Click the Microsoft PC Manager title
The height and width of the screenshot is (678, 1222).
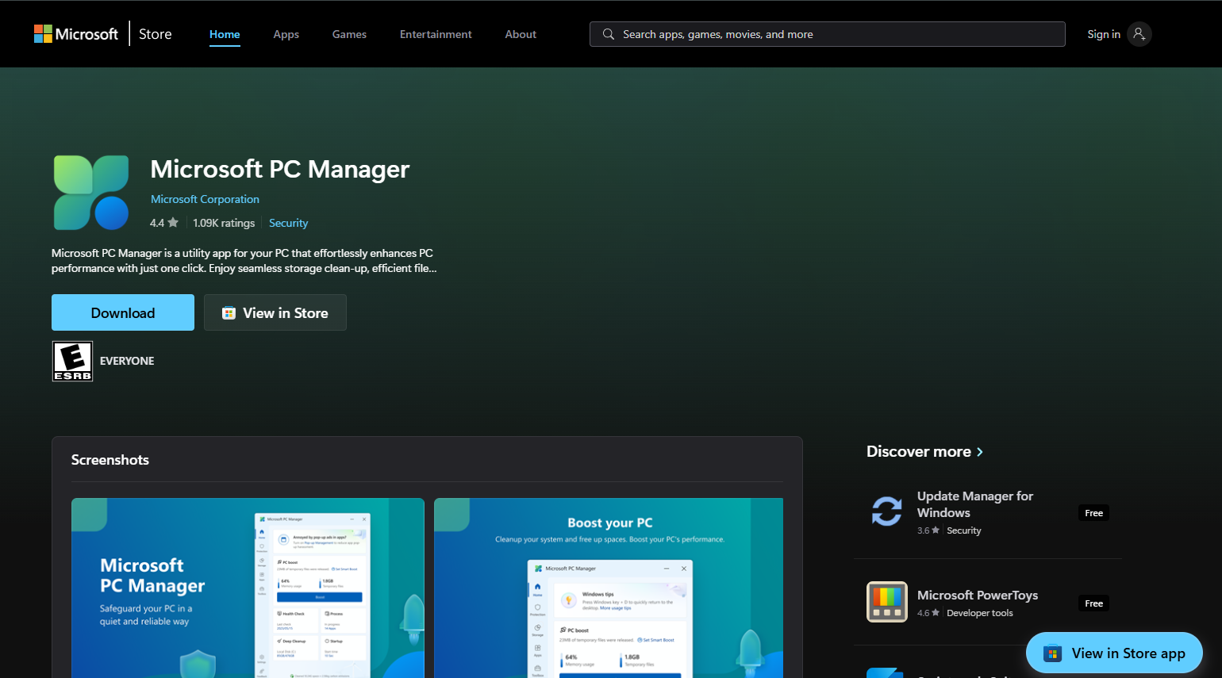click(280, 169)
